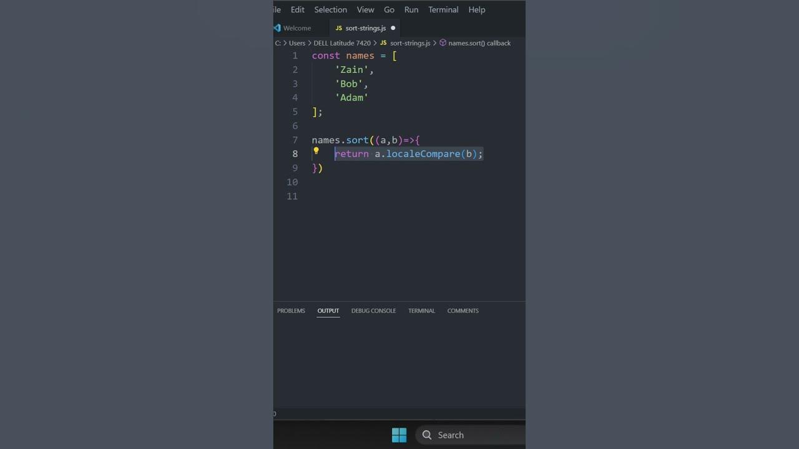Open the Terminal menu
Viewport: 799px width, 449px height.
coord(443,9)
